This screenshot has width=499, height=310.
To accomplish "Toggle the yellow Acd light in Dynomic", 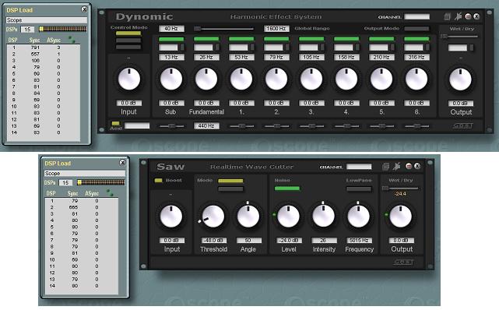I will click(115, 123).
